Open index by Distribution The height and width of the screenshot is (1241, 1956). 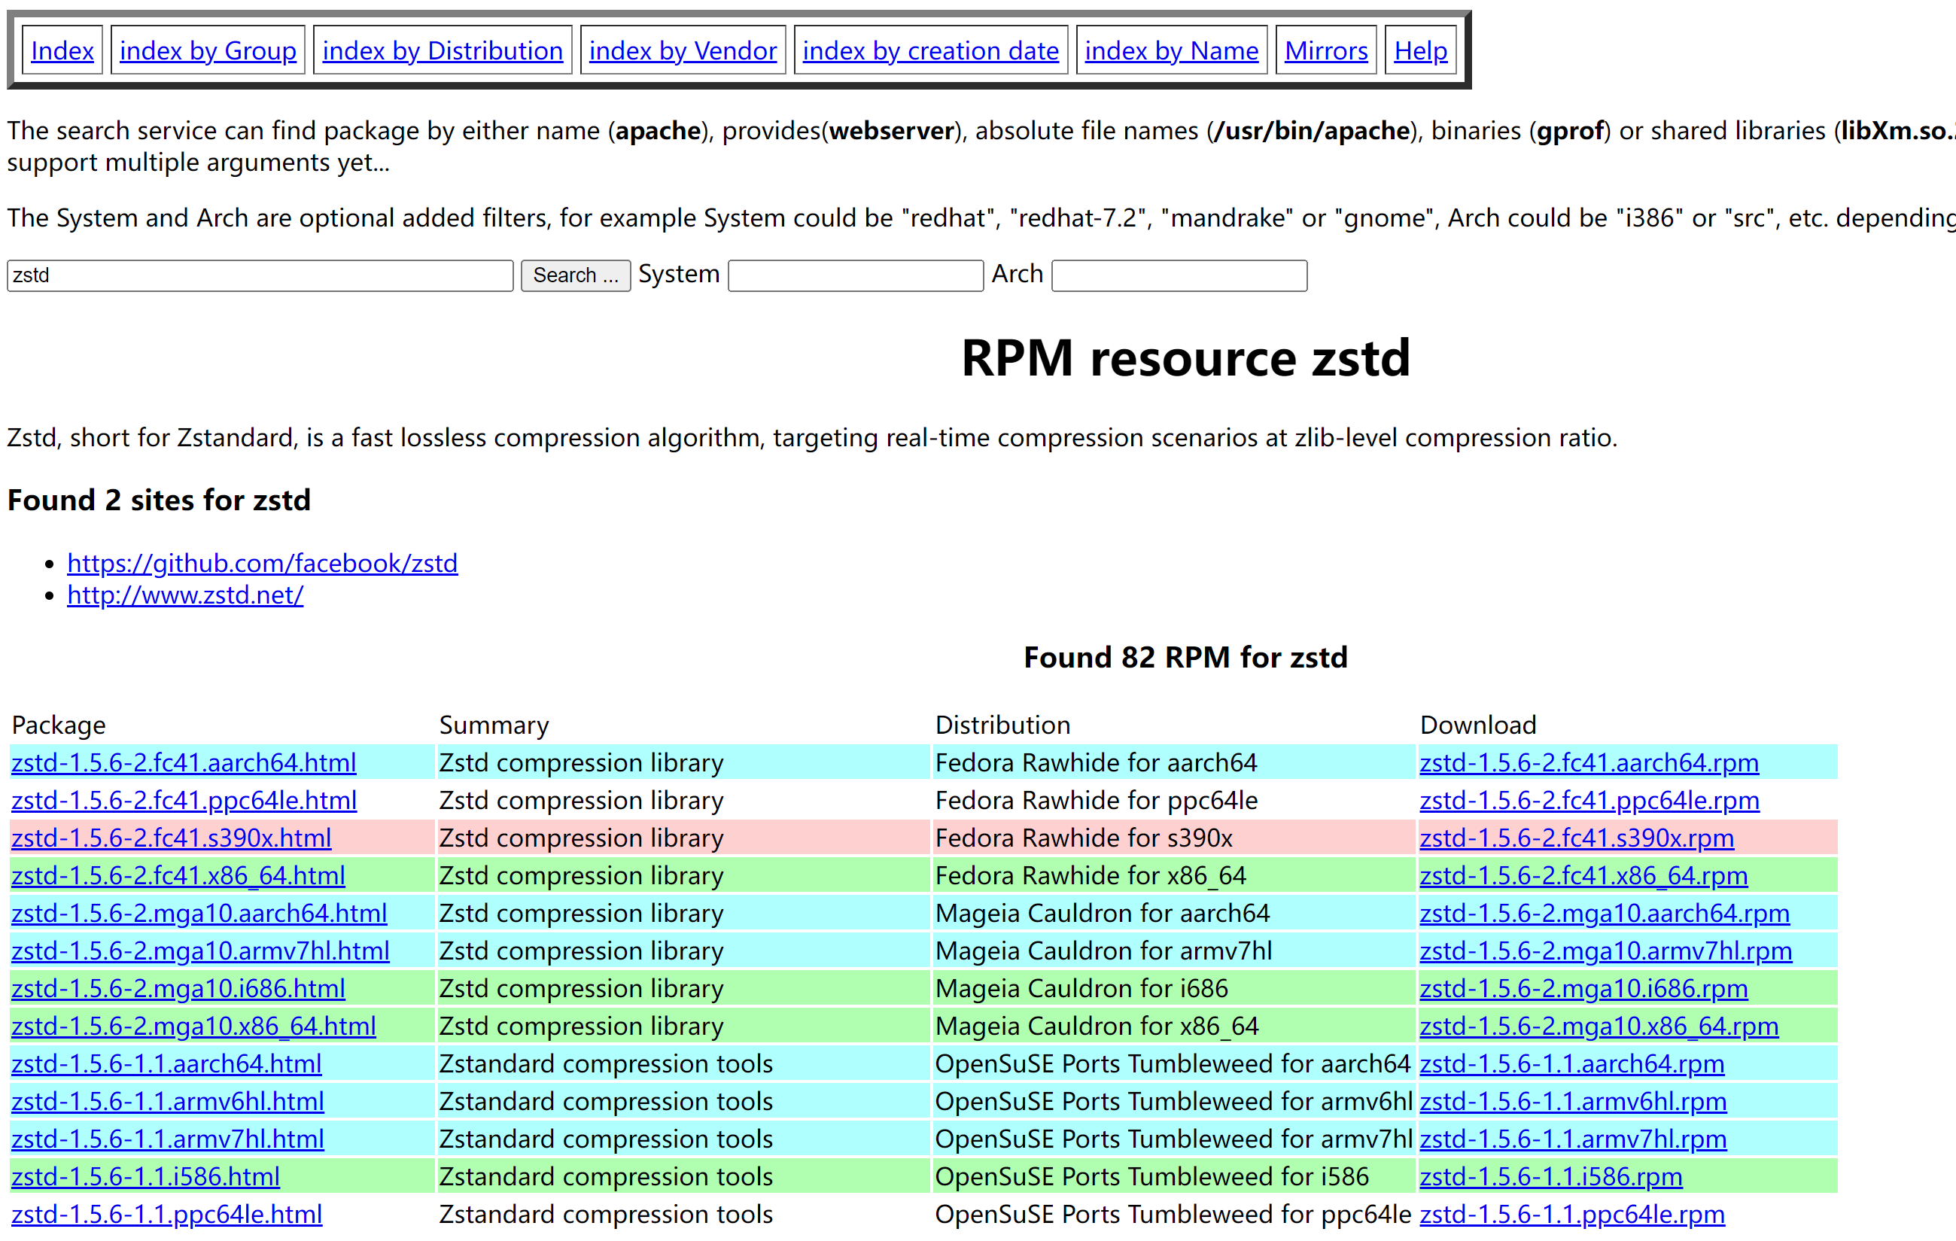[x=443, y=50]
